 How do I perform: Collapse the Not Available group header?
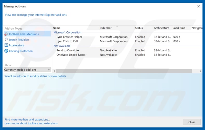click(x=62, y=46)
